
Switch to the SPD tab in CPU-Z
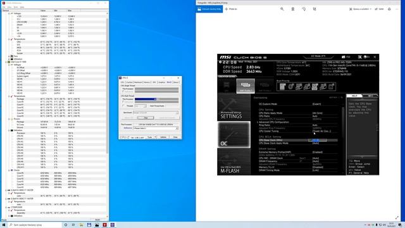154,82
